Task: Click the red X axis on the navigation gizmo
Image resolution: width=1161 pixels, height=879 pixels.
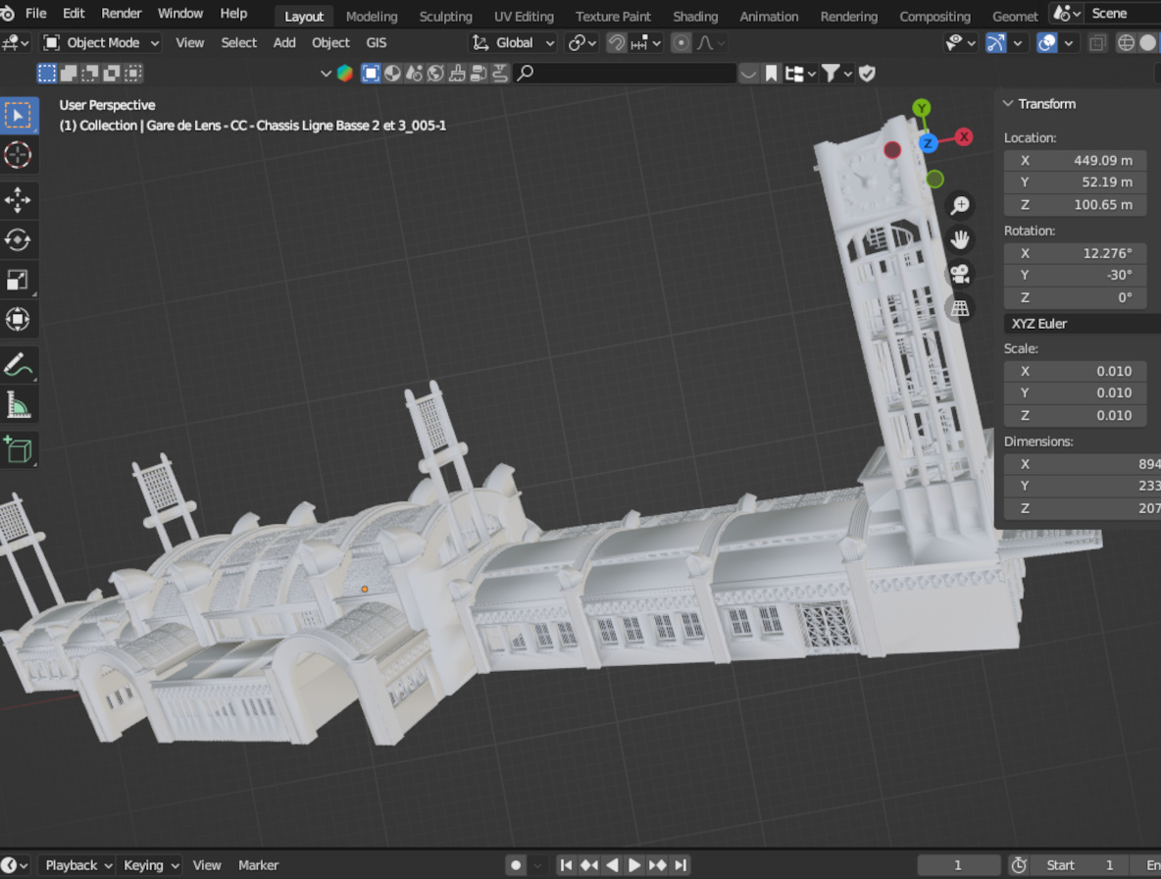Action: [963, 137]
